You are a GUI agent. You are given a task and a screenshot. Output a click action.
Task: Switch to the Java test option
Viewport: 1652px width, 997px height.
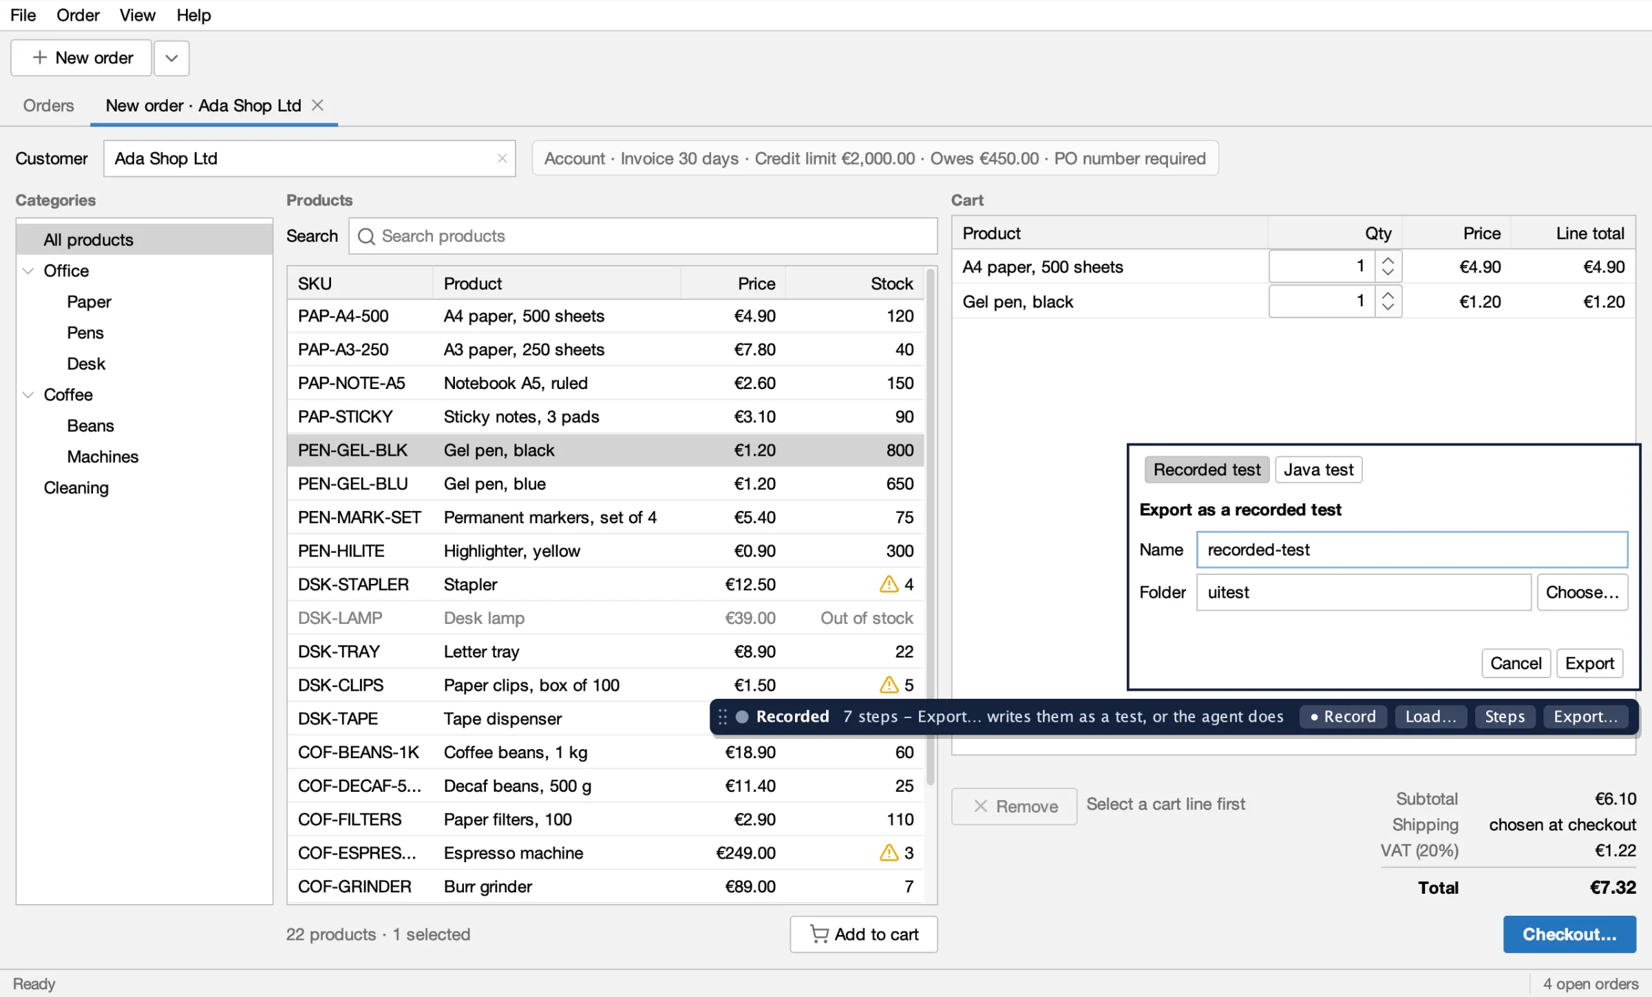click(1318, 470)
